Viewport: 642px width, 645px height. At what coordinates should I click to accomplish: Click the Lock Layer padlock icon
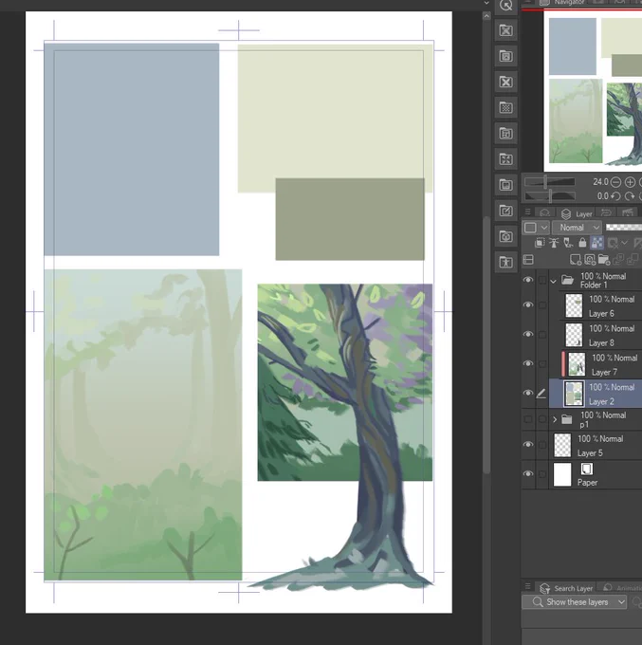pyautogui.click(x=582, y=243)
